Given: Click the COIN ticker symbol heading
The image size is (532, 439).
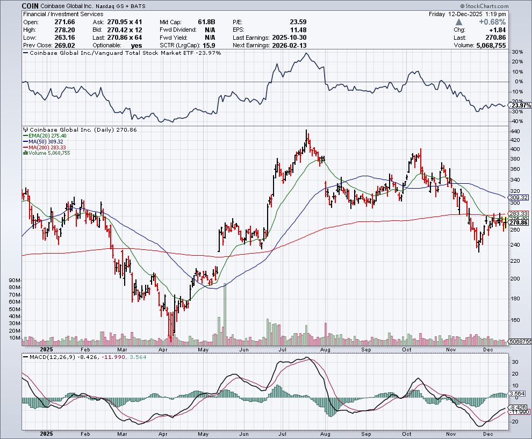Looking at the screenshot, I should pos(30,5).
